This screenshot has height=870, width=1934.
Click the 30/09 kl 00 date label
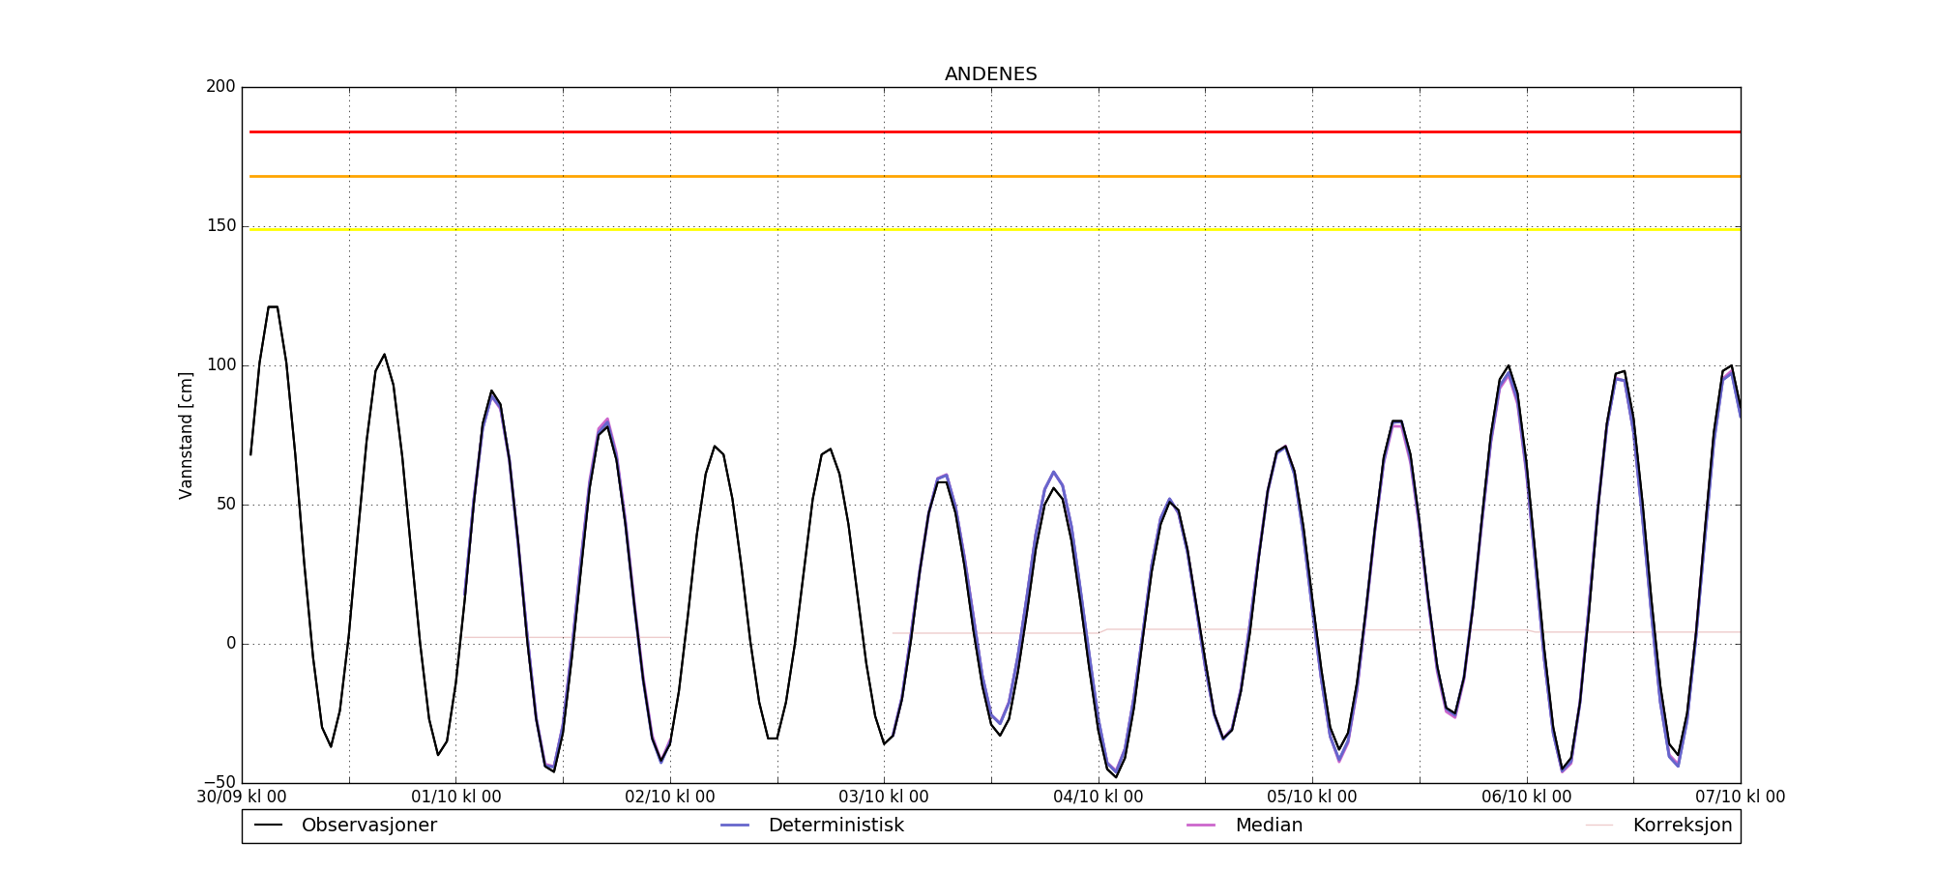pyautogui.click(x=242, y=797)
